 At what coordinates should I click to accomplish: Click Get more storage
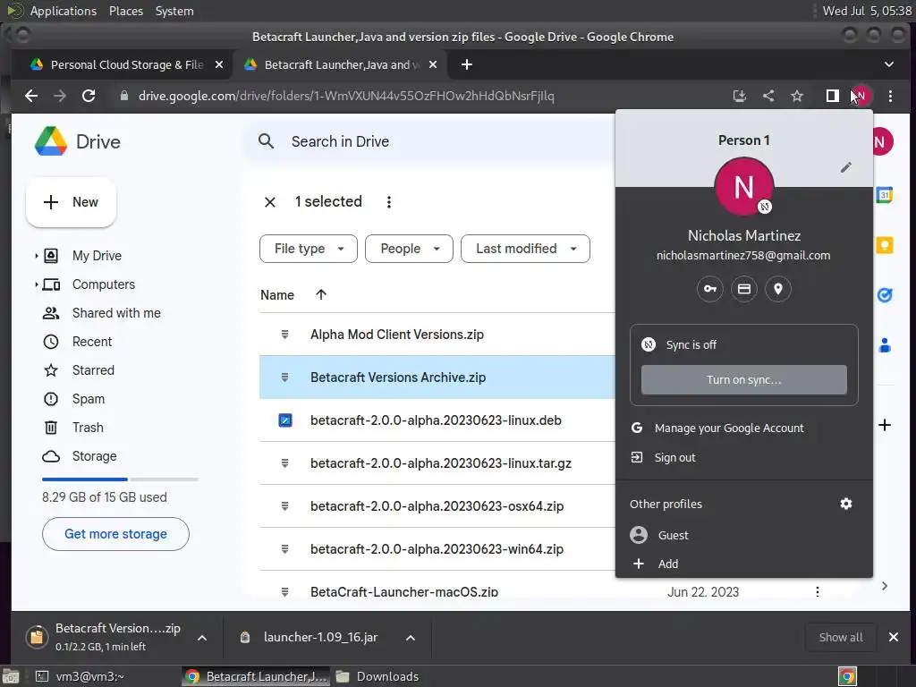click(x=115, y=534)
